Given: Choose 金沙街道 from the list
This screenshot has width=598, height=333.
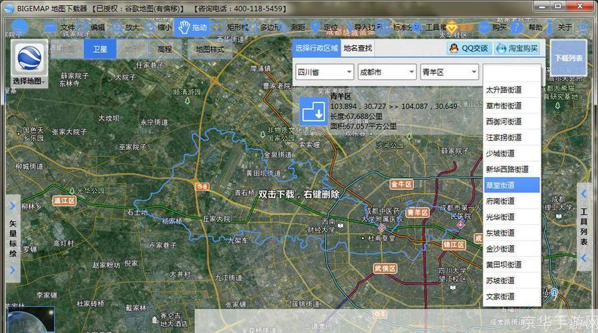Looking at the screenshot, I should pos(511,249).
